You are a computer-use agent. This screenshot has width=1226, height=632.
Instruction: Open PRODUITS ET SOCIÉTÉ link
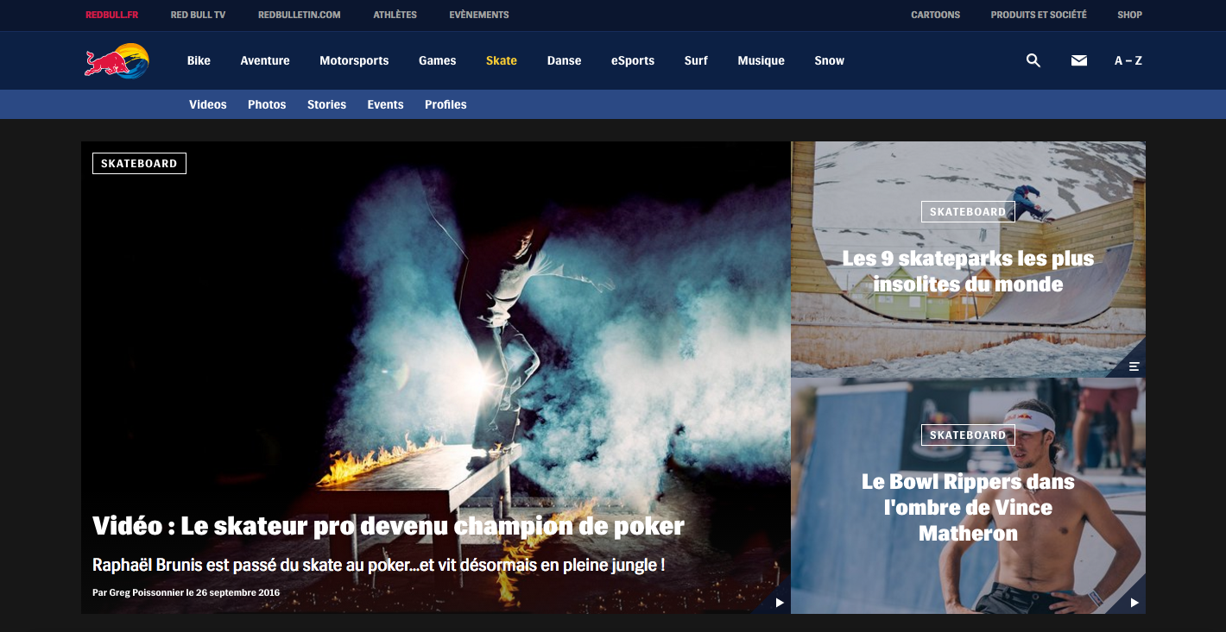(1039, 15)
